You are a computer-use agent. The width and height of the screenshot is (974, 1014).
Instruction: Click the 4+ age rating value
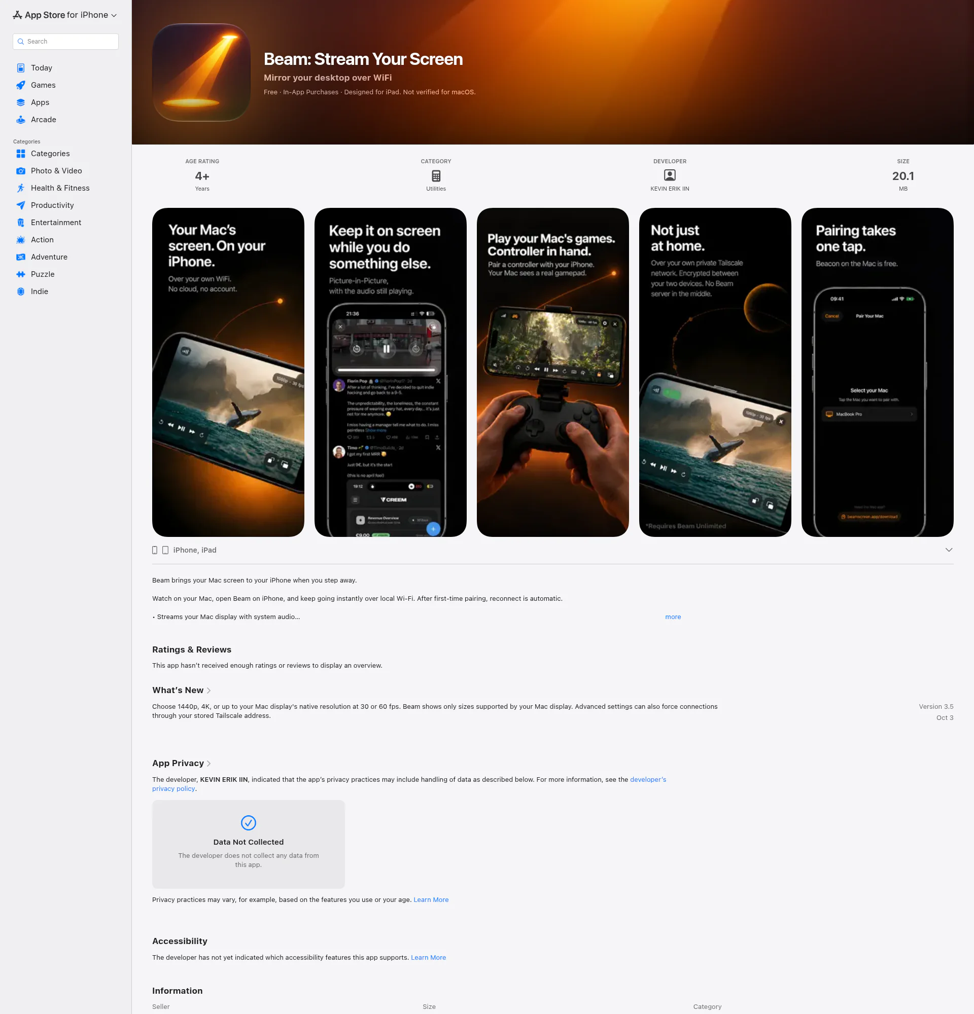tap(202, 176)
